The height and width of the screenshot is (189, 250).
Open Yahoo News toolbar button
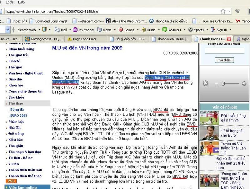pyautogui.click(x=104, y=30)
